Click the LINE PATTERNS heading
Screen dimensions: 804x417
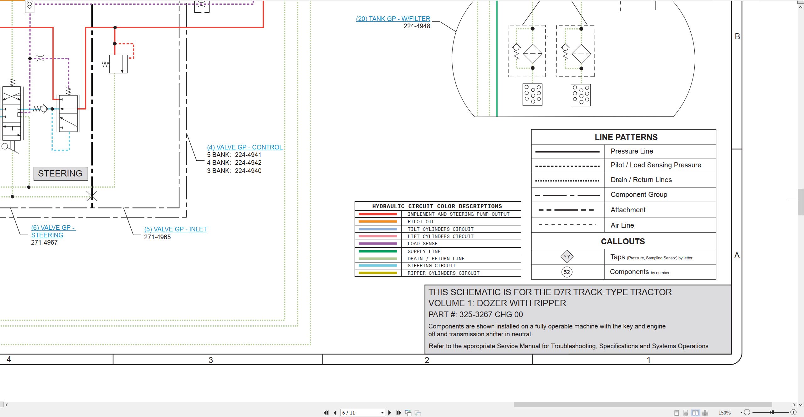(626, 137)
